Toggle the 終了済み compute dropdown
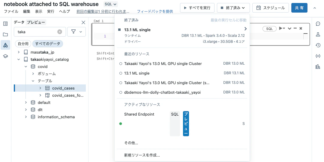The image size is (324, 162). 233,8
